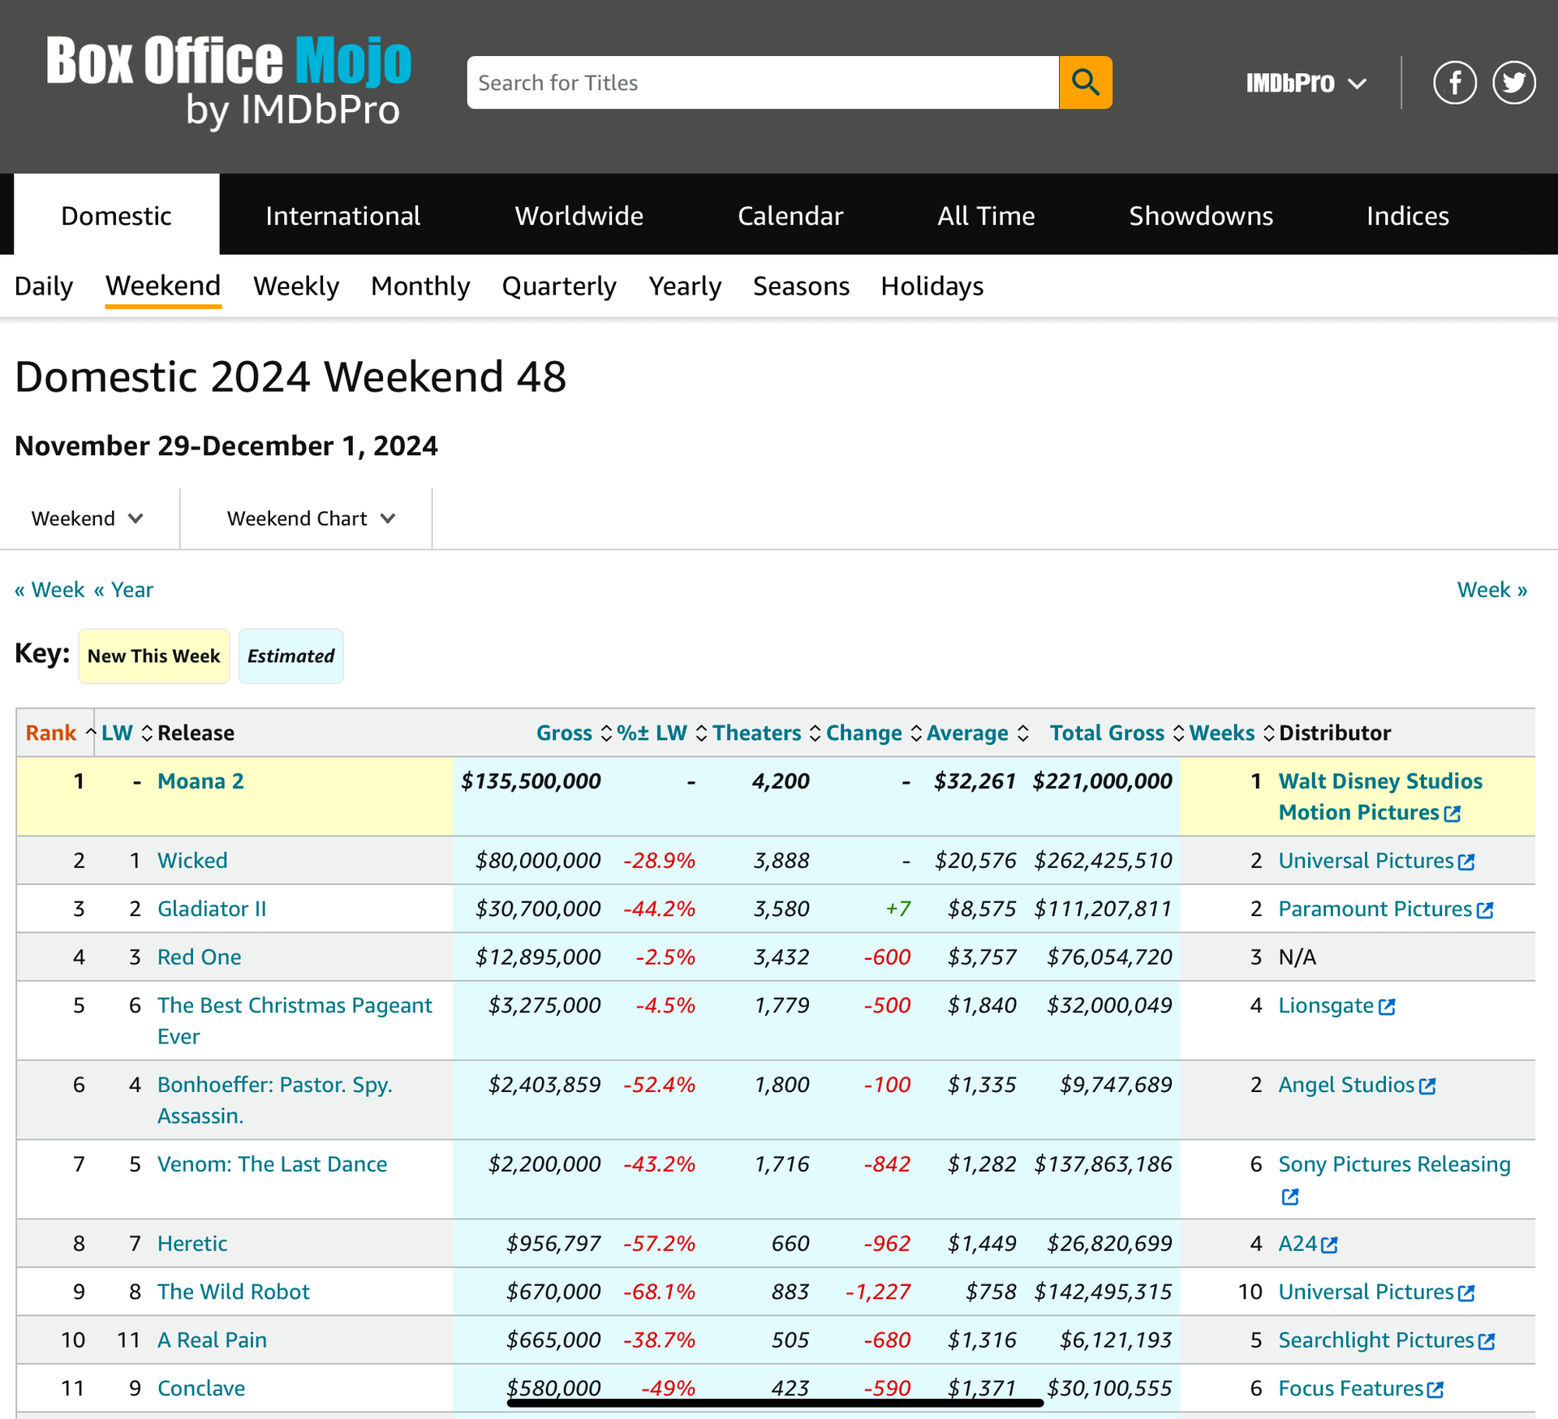The image size is (1558, 1419).
Task: Sort table by Total Gross column
Action: (x=1117, y=733)
